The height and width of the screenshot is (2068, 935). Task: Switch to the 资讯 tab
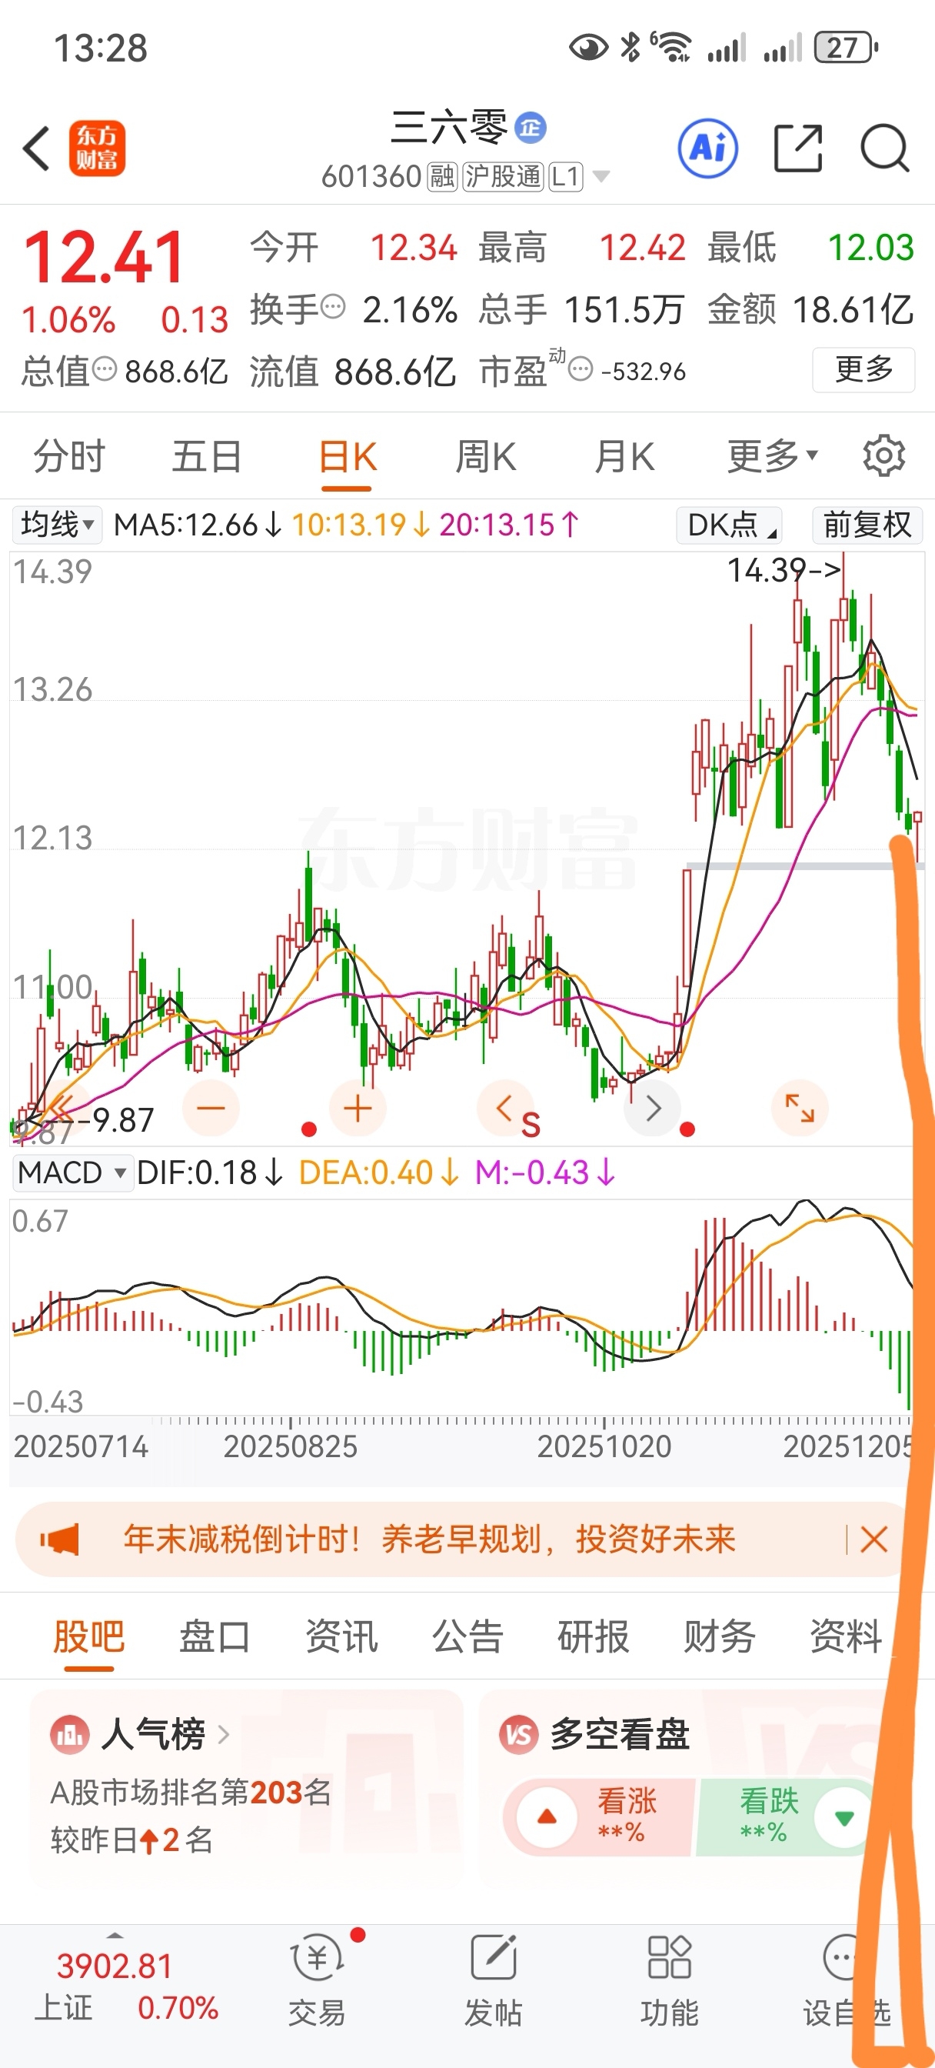341,1636
